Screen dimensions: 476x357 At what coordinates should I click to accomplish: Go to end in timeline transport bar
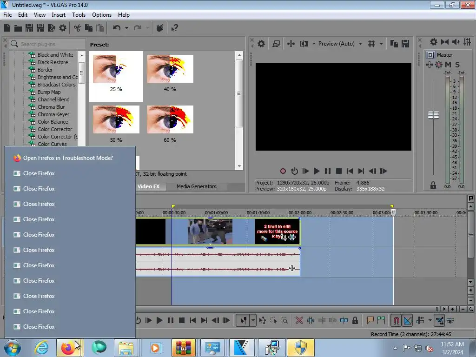(x=204, y=320)
